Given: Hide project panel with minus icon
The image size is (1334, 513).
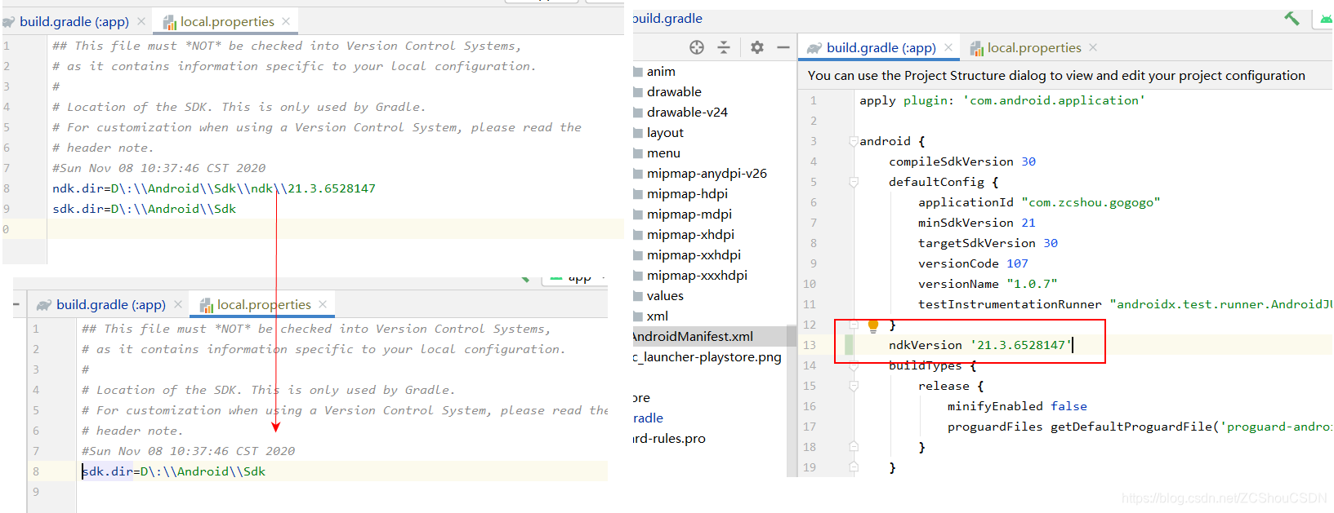Looking at the screenshot, I should pyautogui.click(x=783, y=47).
